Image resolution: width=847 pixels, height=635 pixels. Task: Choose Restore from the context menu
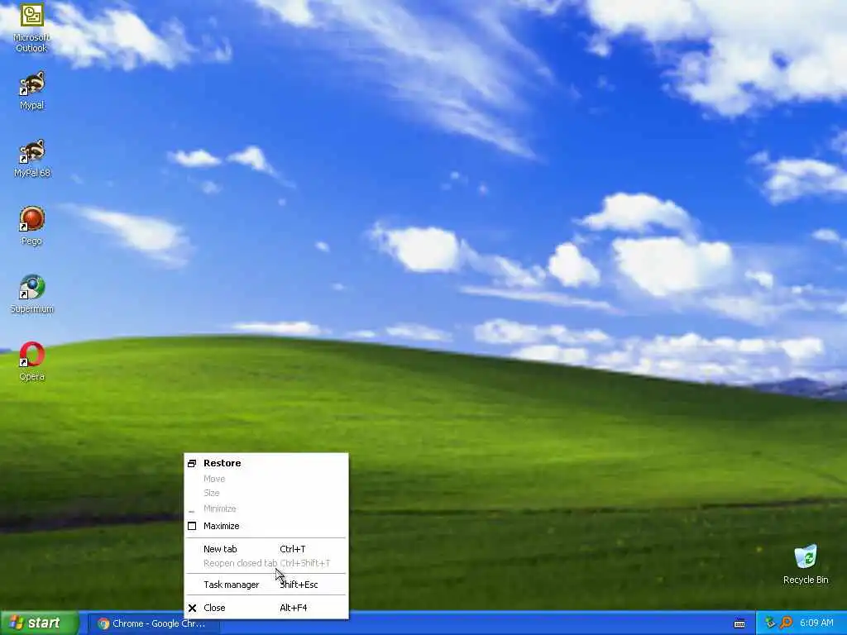point(266,463)
